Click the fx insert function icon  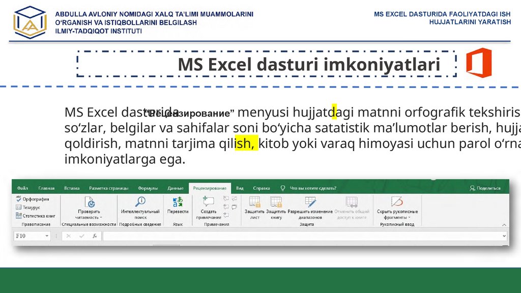[x=95, y=236]
